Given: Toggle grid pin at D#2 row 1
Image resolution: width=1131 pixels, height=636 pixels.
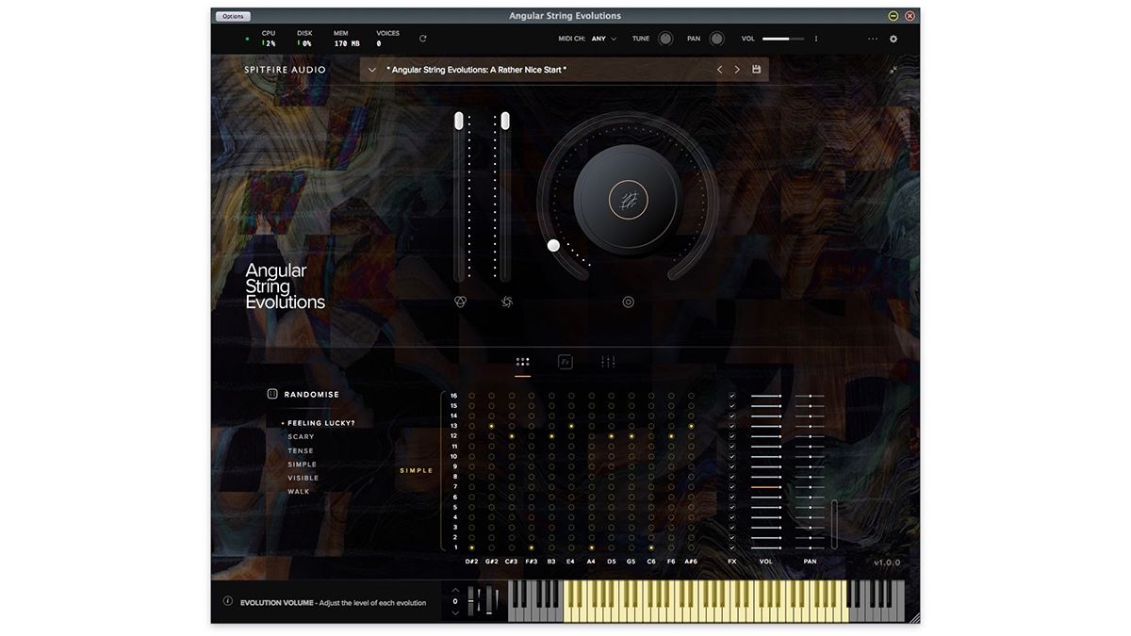Looking at the screenshot, I should tap(471, 547).
